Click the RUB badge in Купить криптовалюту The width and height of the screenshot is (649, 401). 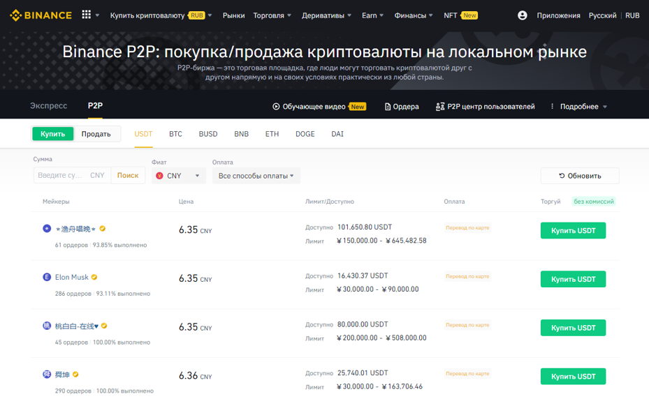coord(196,15)
